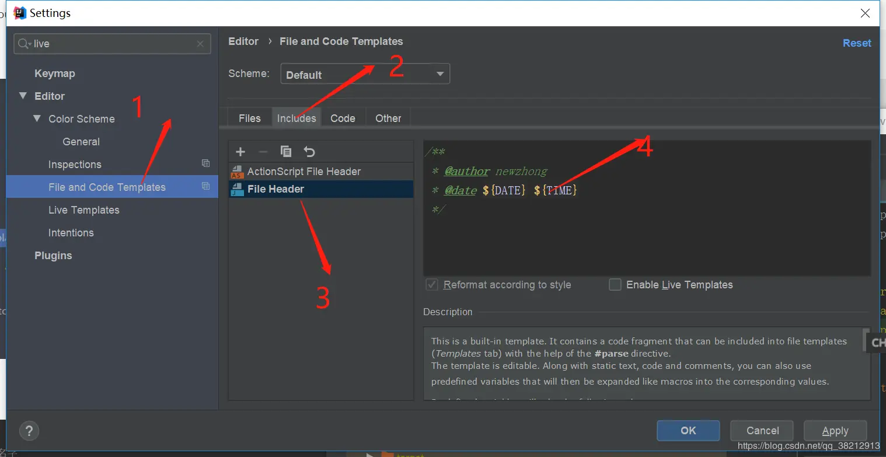The height and width of the screenshot is (457, 886).
Task: Click the ${TIME} variable in the template
Action: click(x=556, y=190)
